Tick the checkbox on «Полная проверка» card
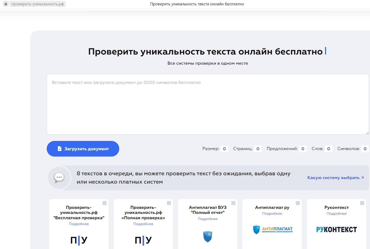The width and height of the screenshot is (370, 249). point(169,203)
